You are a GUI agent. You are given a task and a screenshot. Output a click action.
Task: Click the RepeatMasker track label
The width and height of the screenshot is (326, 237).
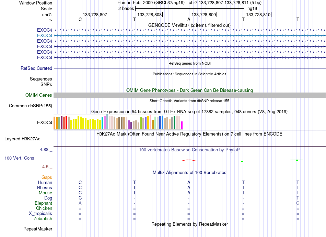coord(38,229)
